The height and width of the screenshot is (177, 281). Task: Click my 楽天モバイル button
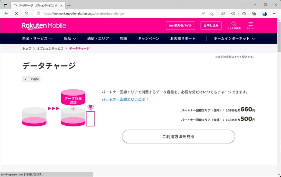click(x=180, y=25)
